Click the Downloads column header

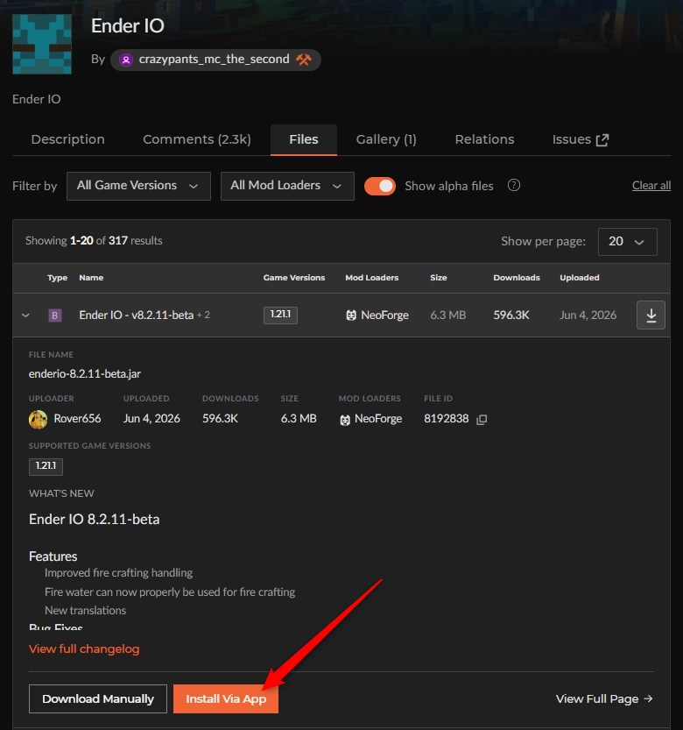pyautogui.click(x=517, y=278)
